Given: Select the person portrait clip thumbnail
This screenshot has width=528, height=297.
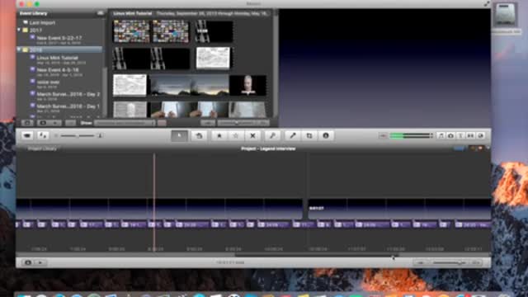Looking at the screenshot, I should pos(247,85).
